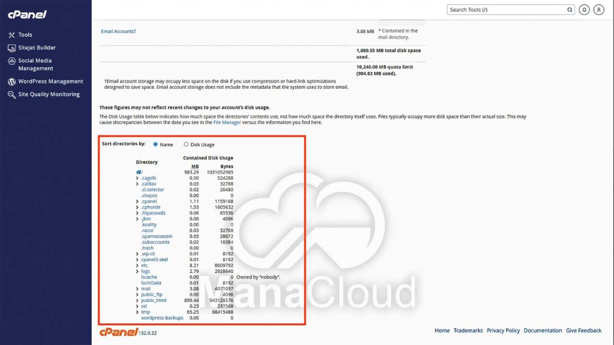This screenshot has height=345, width=614.
Task: Click the search magnifier icon in search box
Action: [x=570, y=10]
